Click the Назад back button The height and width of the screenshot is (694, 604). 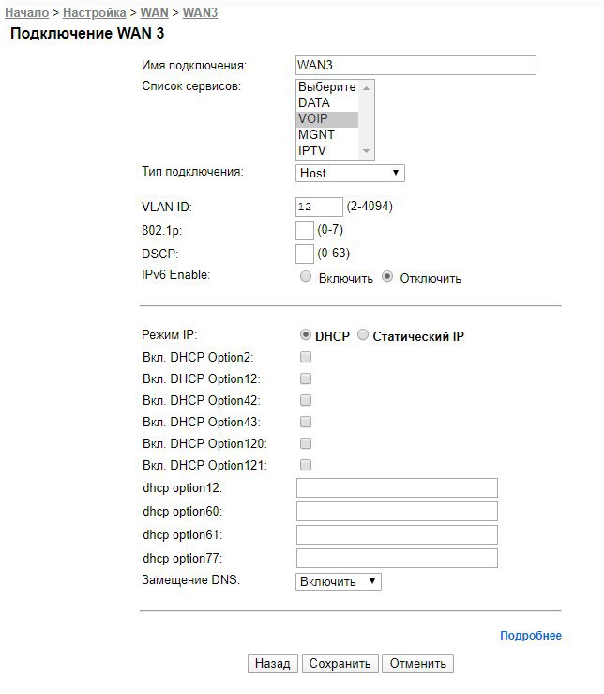click(x=273, y=663)
